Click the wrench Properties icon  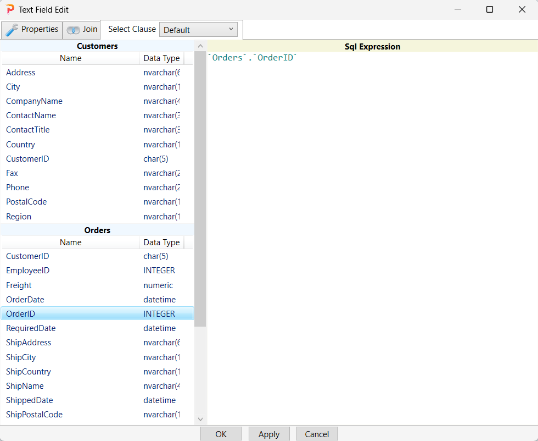(x=12, y=30)
